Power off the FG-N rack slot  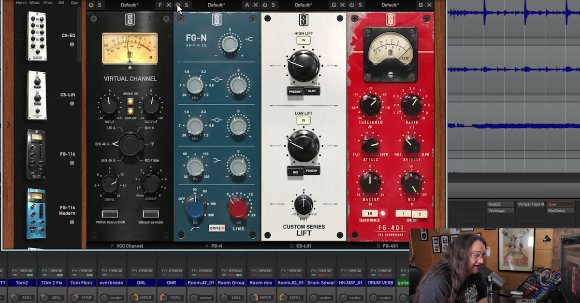click(x=178, y=5)
